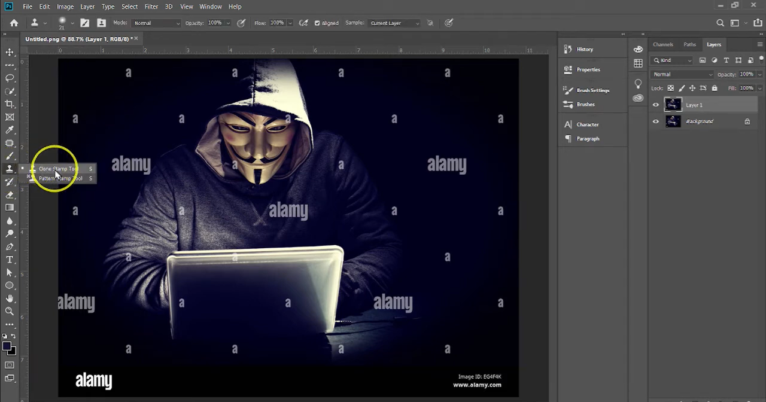Select the Lasso tool
Image resolution: width=766 pixels, height=402 pixels.
(10, 78)
